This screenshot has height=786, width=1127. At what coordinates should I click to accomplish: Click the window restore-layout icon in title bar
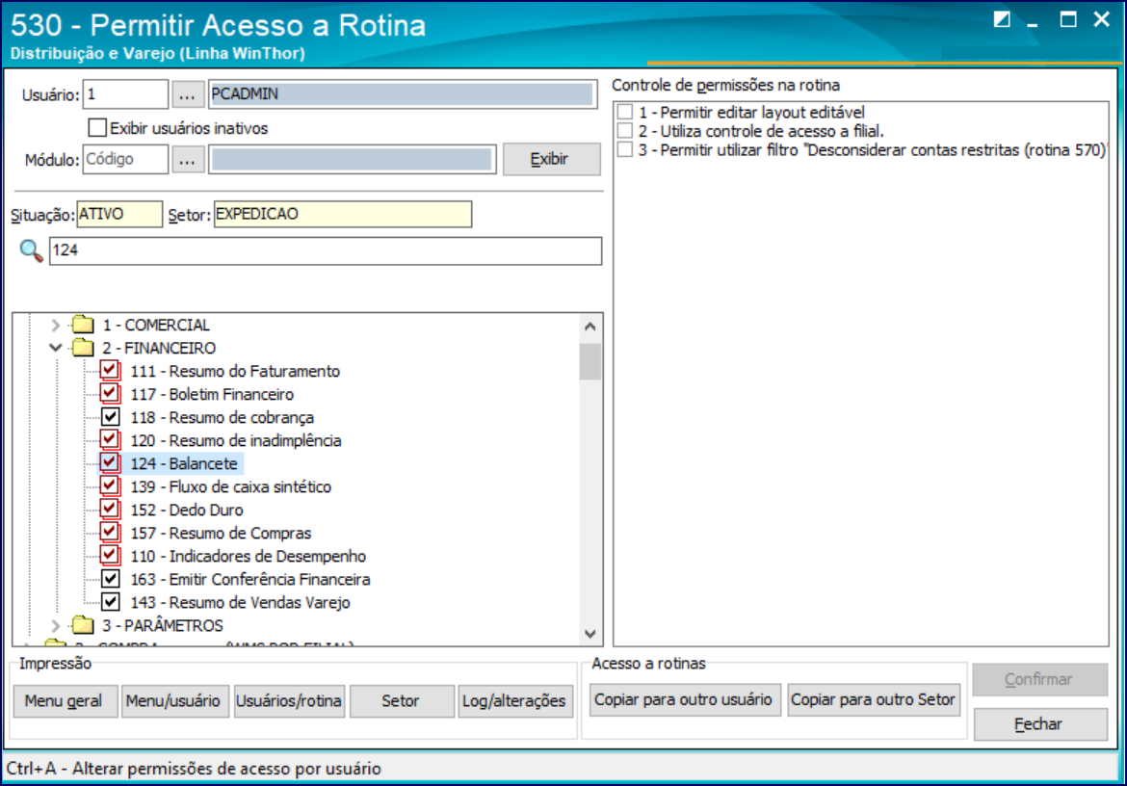(1002, 19)
